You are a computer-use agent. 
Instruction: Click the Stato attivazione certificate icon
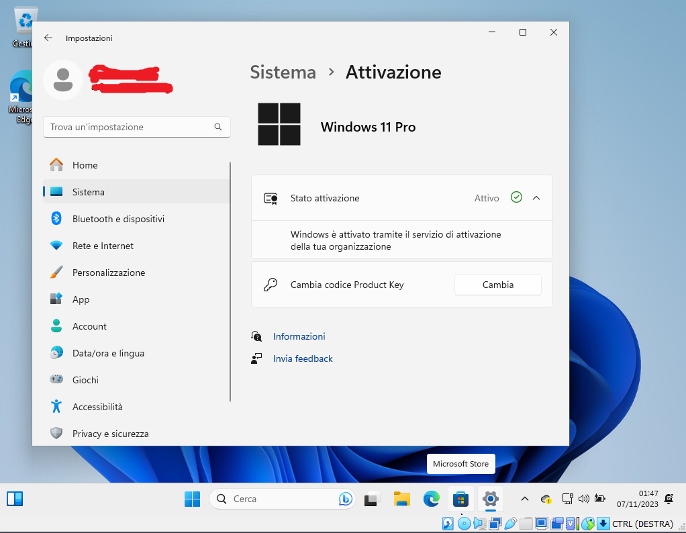click(271, 199)
